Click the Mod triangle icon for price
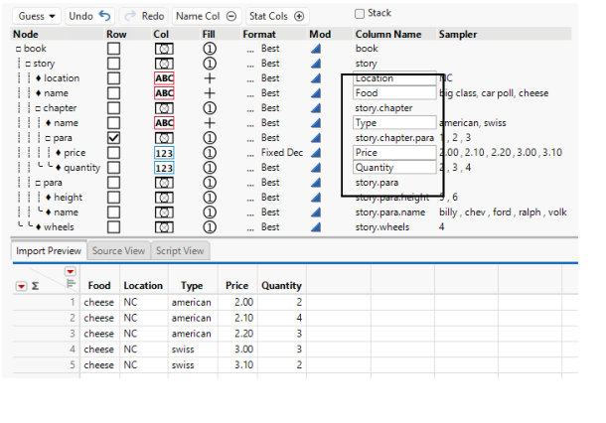Screen dimensions: 606x423 pyautogui.click(x=316, y=153)
